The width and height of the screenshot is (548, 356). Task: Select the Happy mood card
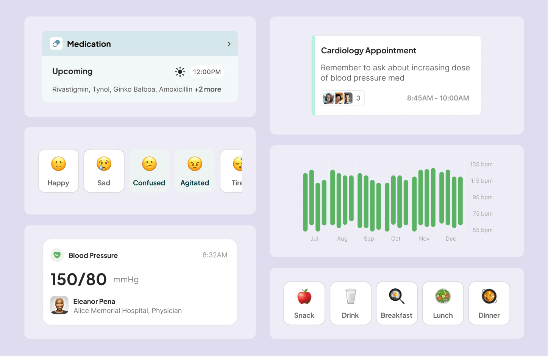[x=58, y=171]
